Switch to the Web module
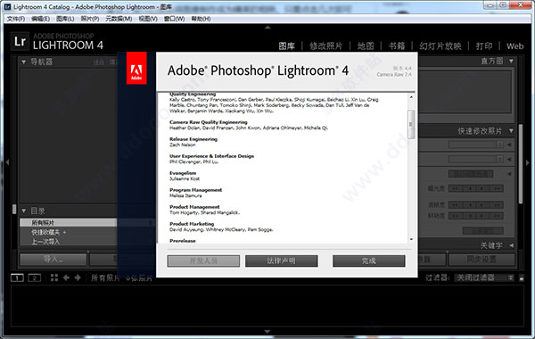The image size is (535, 339). pyautogui.click(x=514, y=46)
